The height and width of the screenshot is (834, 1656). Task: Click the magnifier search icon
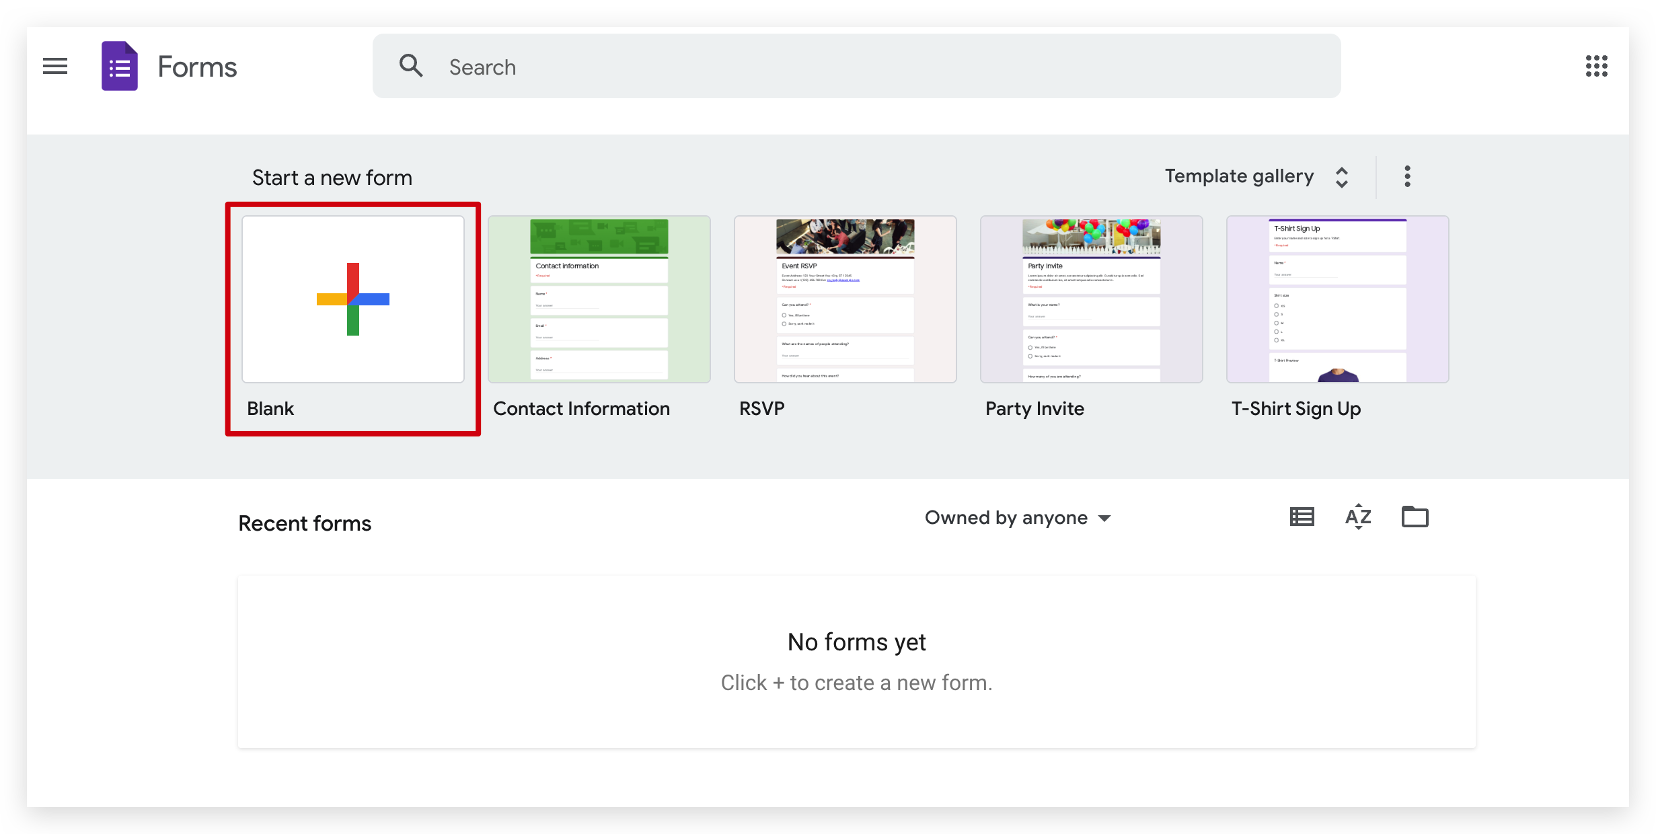[411, 66]
